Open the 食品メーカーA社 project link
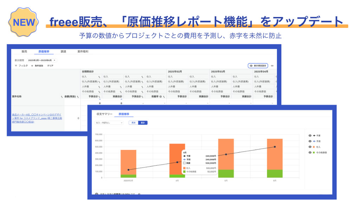Image resolution: width=360 pixels, height=203 pixels. (x=37, y=118)
